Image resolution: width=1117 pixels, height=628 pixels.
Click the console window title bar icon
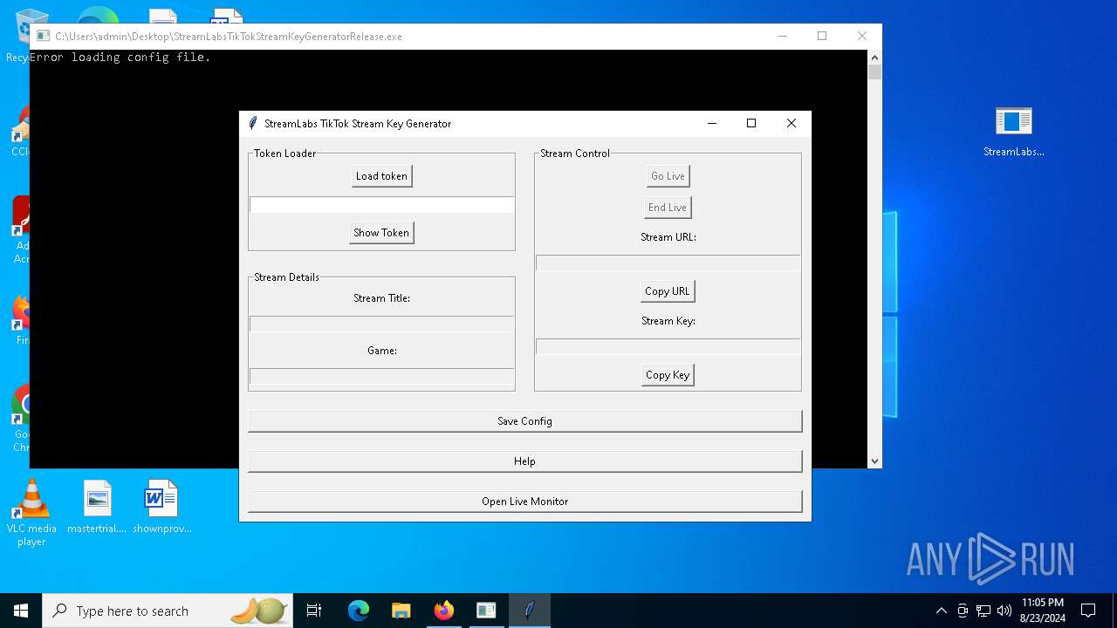tap(43, 37)
